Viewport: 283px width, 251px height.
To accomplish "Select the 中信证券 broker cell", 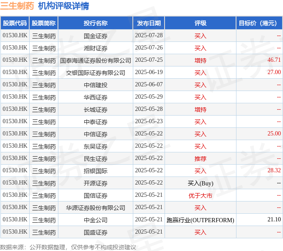I will 96,134.
